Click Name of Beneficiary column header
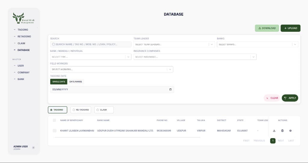The image size is (308, 163). click(72, 120)
